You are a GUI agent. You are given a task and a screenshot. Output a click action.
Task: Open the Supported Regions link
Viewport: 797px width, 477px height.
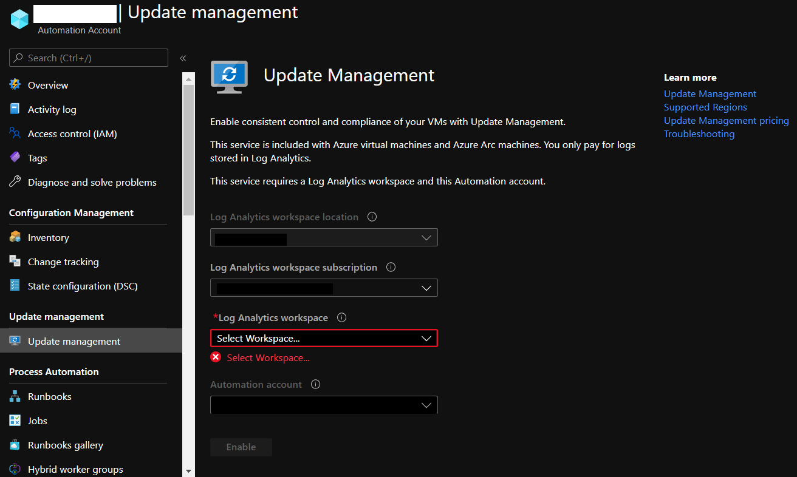705,107
